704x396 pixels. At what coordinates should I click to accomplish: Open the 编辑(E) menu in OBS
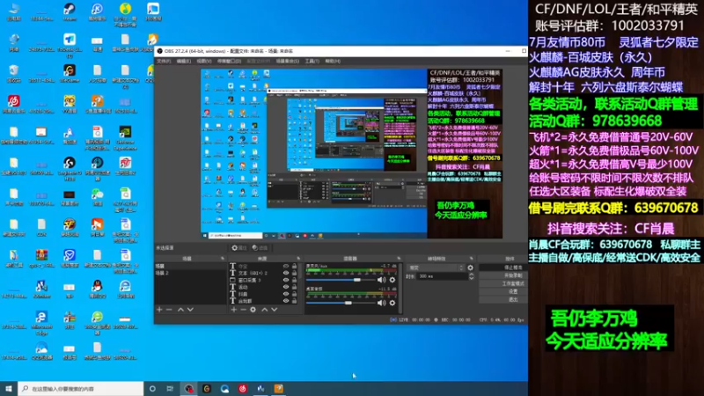(x=184, y=61)
